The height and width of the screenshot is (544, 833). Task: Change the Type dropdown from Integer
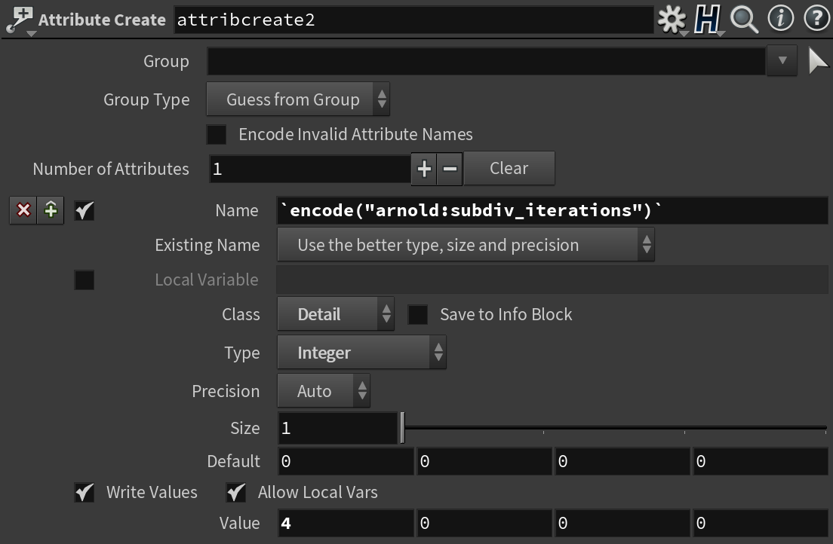click(361, 353)
